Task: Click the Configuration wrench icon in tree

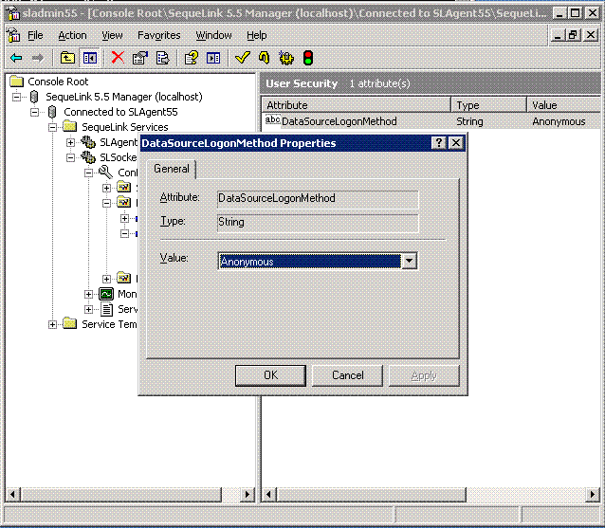Action: 105,173
